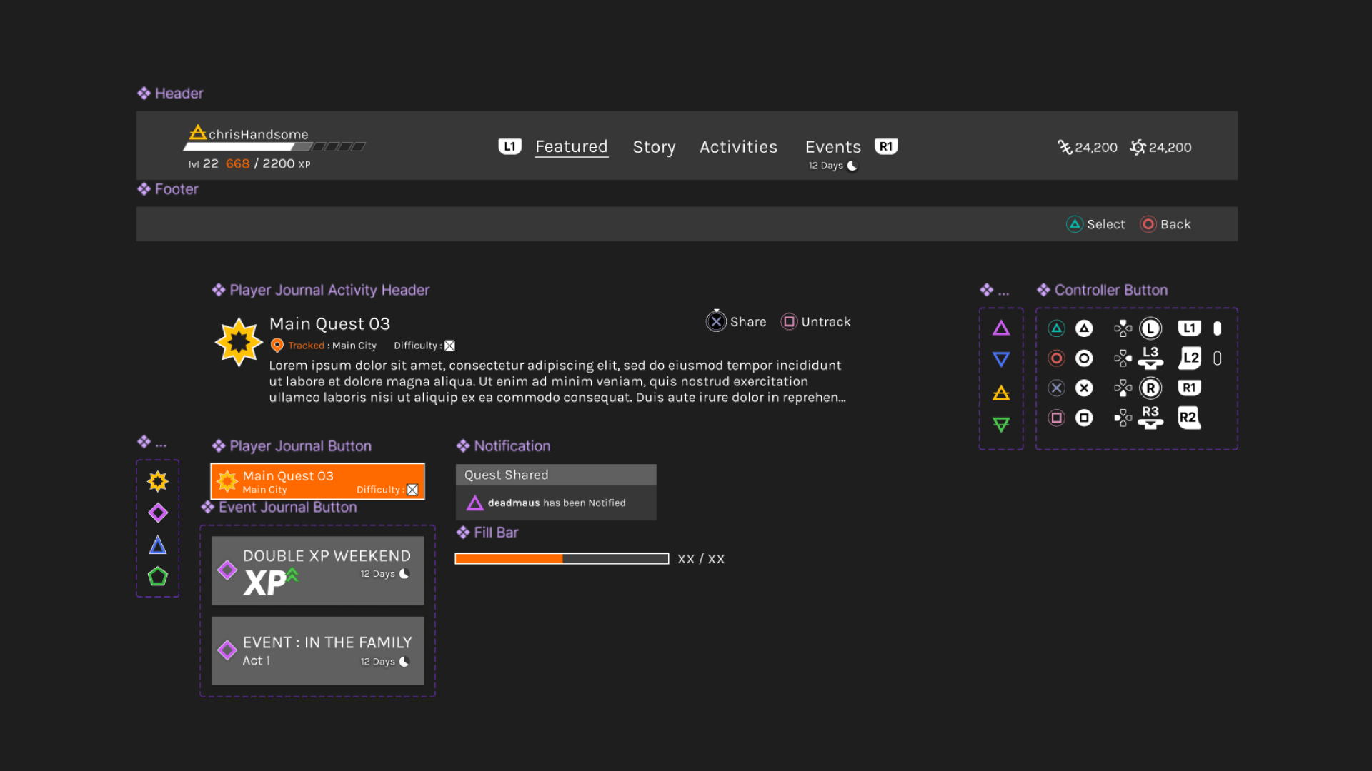Click the R2 trigger icon
Viewport: 1372px width, 771px height.
(1188, 418)
